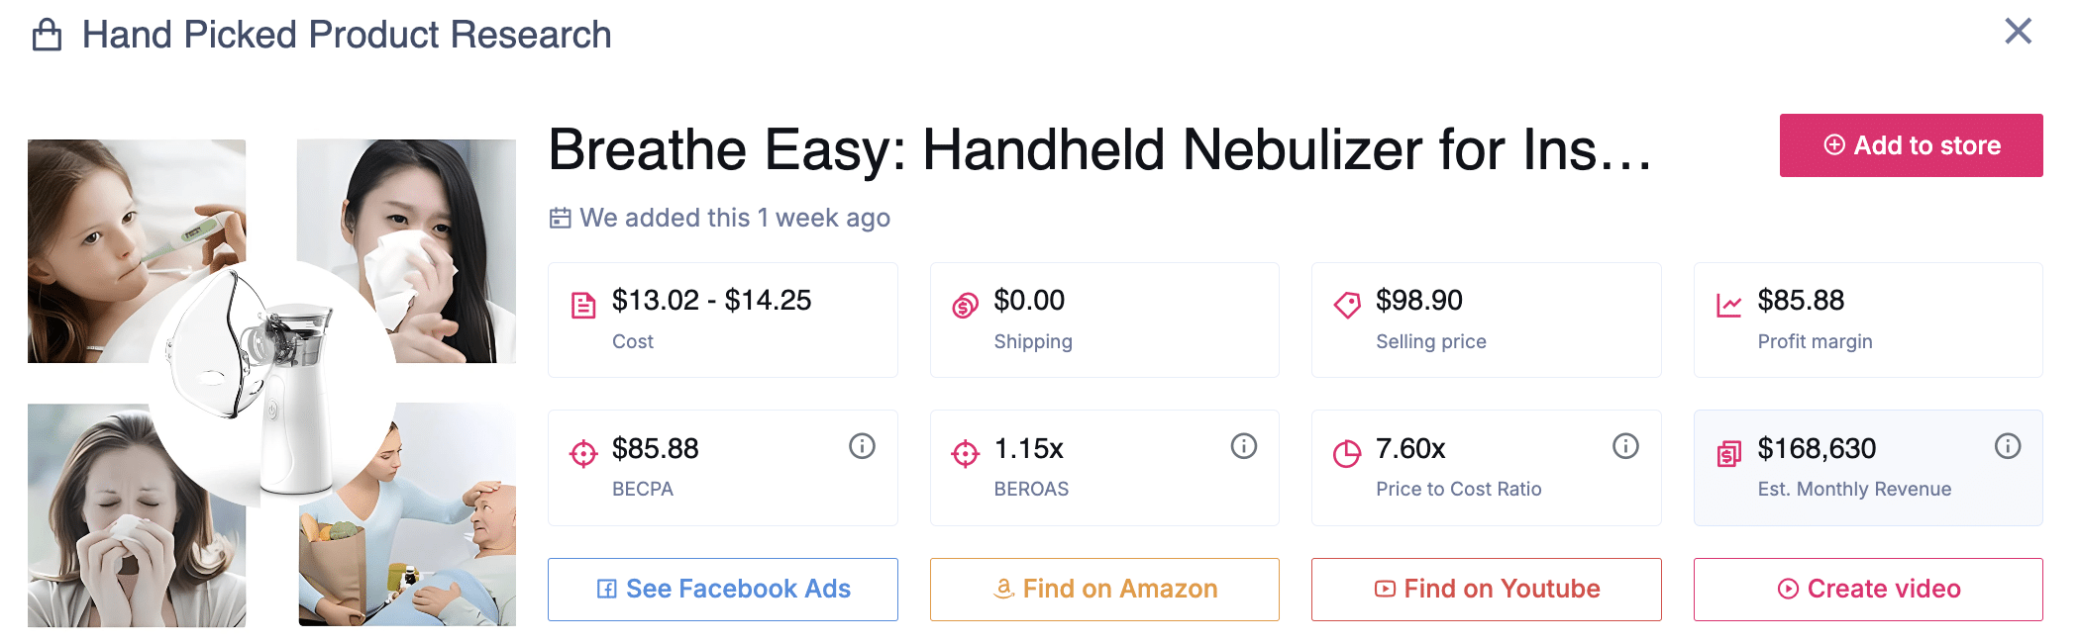Click the BECPA info icon
Image resolution: width=2080 pixels, height=643 pixels.
(x=862, y=446)
